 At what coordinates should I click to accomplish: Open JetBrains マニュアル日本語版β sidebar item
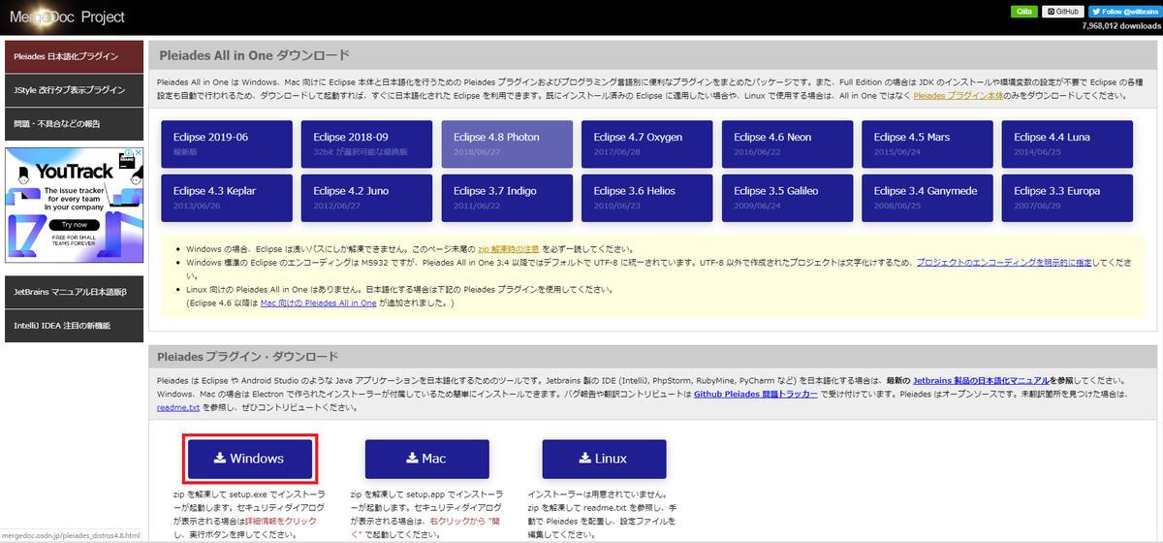(73, 291)
